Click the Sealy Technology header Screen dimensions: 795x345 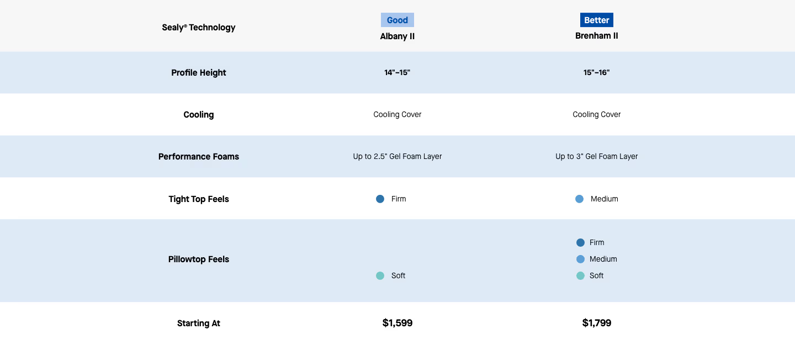[x=199, y=27]
